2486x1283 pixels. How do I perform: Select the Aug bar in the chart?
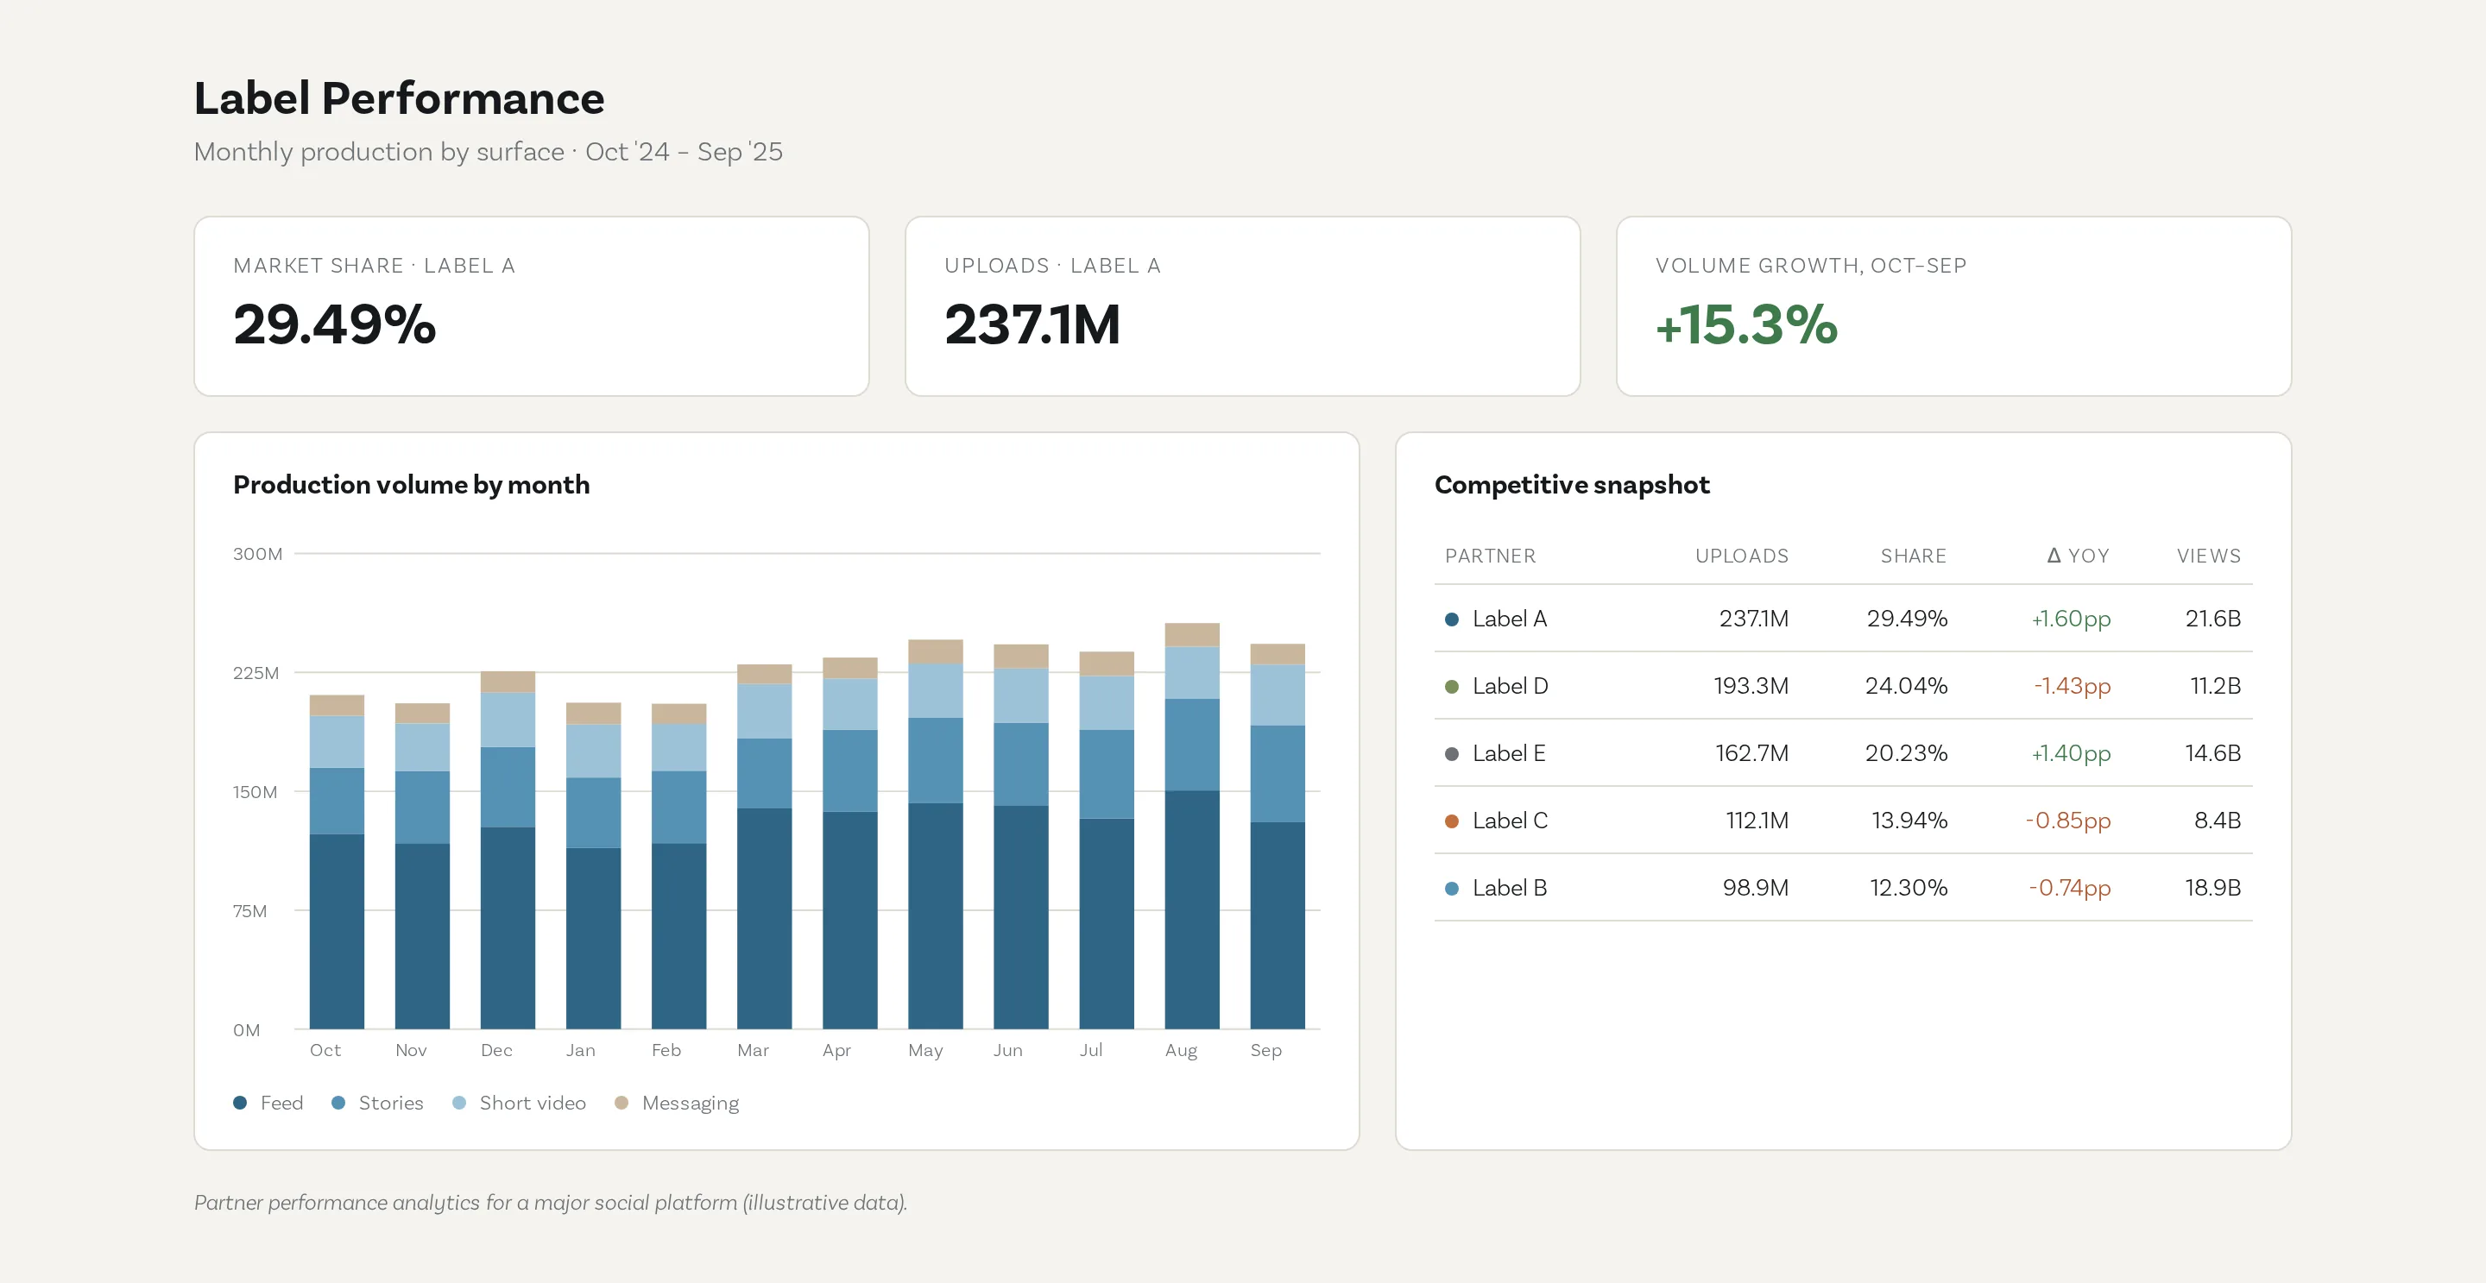point(1192,826)
